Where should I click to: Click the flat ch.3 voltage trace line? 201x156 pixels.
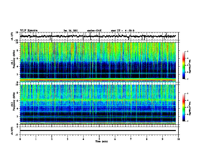[98, 131]
